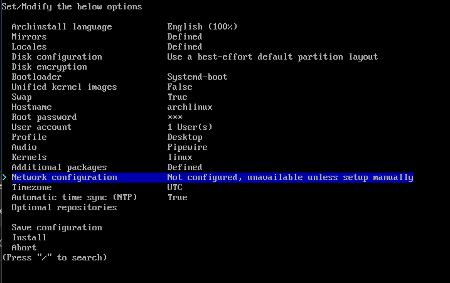
Task: Start installation with Install
Action: pos(29,238)
